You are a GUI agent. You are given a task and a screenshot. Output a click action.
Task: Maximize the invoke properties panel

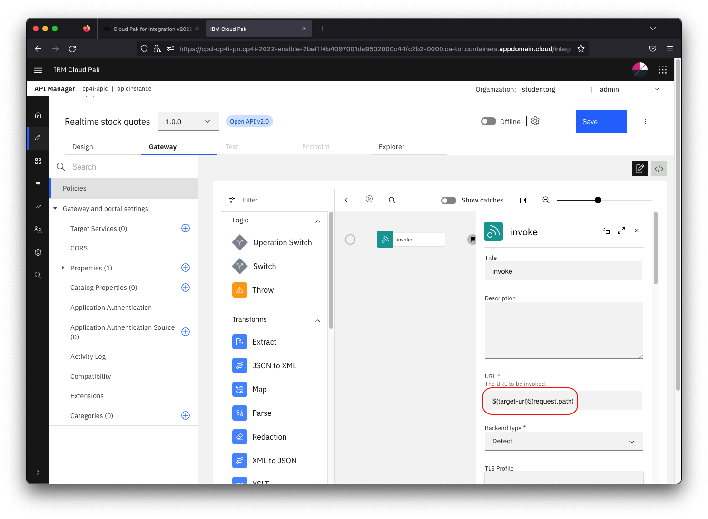[621, 231]
